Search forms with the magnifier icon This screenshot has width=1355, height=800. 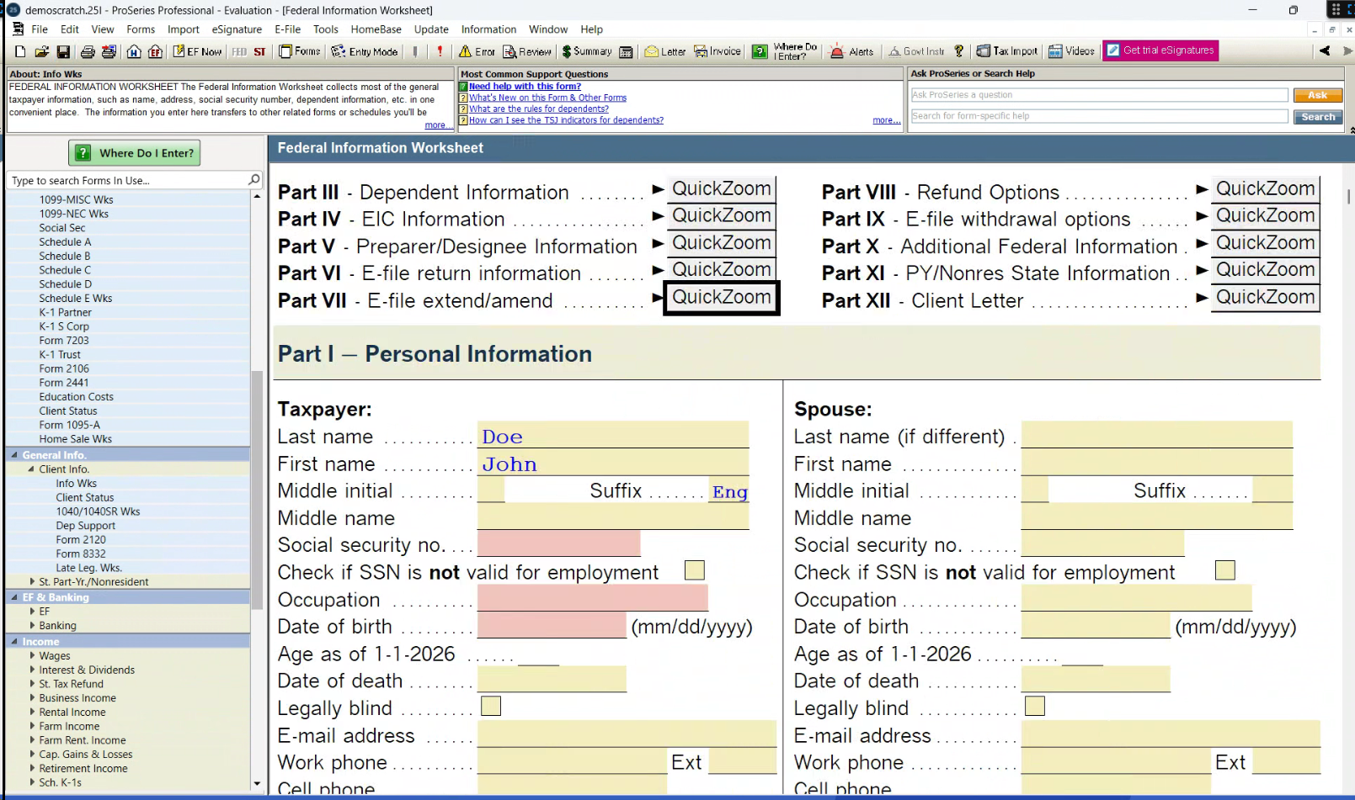[254, 180]
